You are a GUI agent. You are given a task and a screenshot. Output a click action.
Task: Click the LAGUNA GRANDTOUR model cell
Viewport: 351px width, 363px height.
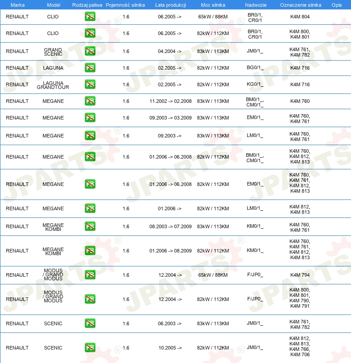click(x=53, y=85)
